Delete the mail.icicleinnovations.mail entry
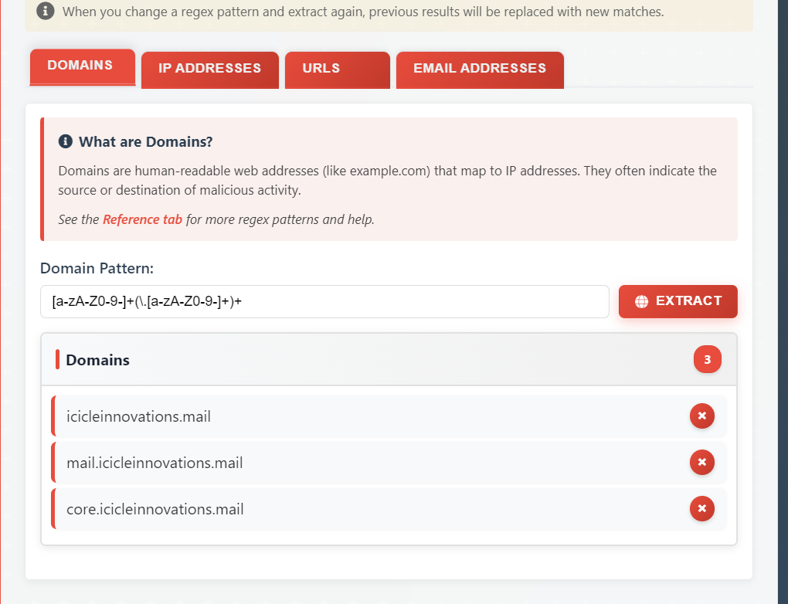 (702, 463)
